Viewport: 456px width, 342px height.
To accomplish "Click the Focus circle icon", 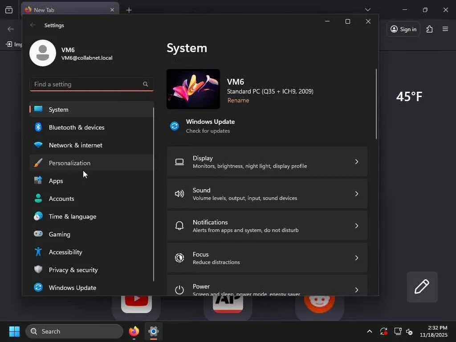I will pos(179,258).
